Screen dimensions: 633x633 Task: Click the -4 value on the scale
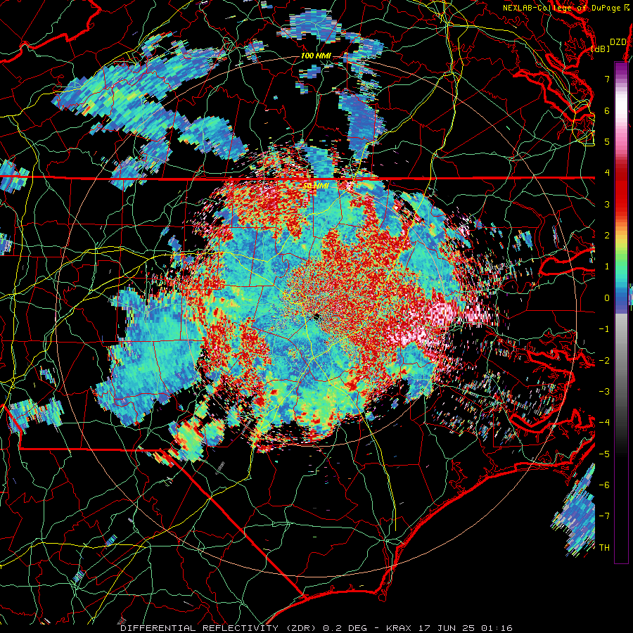[604, 422]
